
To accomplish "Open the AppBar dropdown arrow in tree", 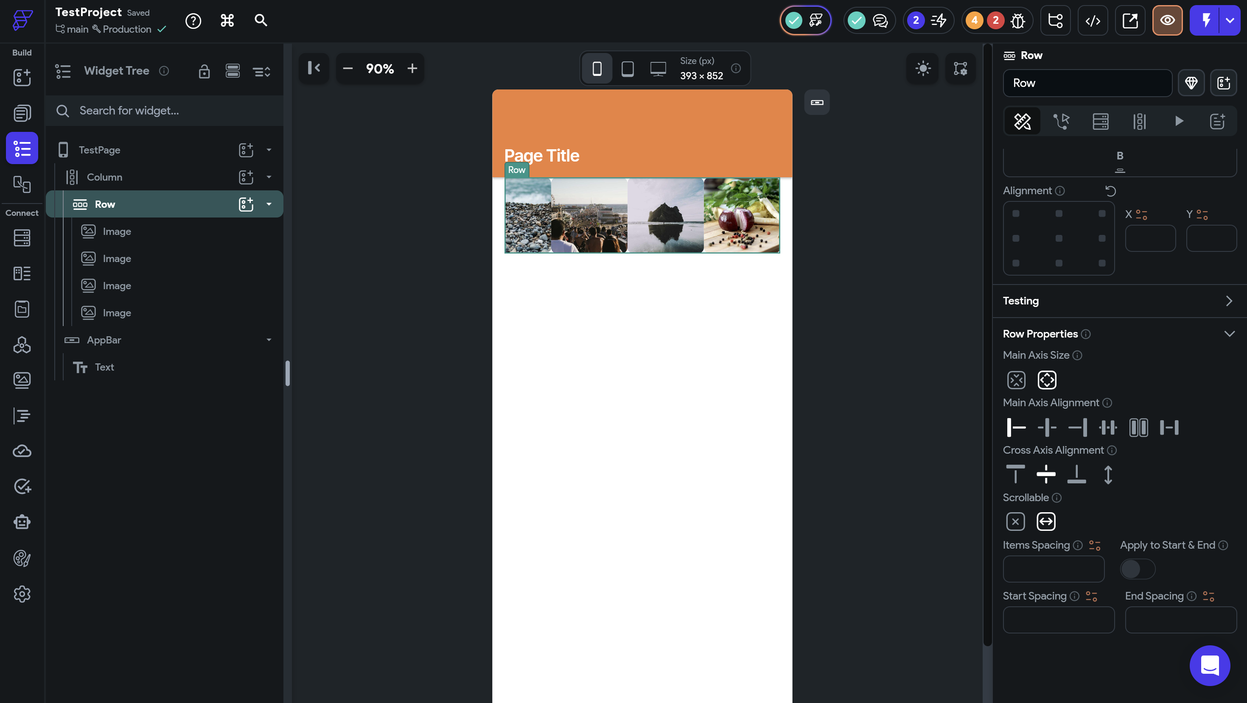I will [269, 340].
